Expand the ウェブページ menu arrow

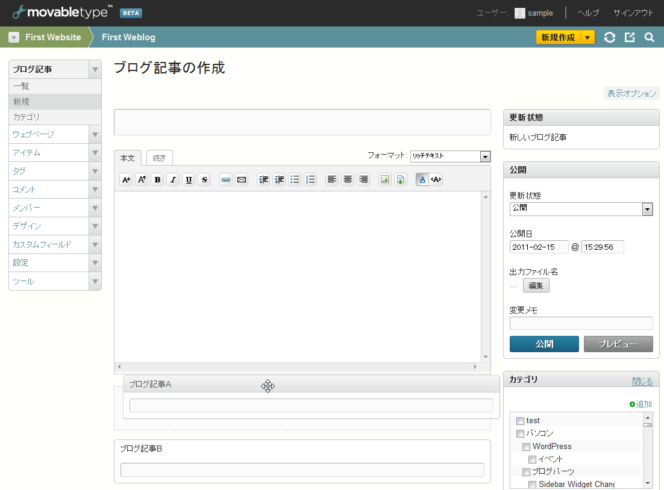tap(95, 135)
